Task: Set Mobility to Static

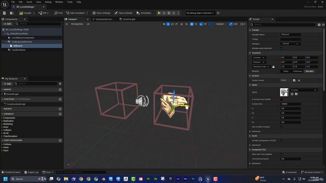Action: coord(286,71)
